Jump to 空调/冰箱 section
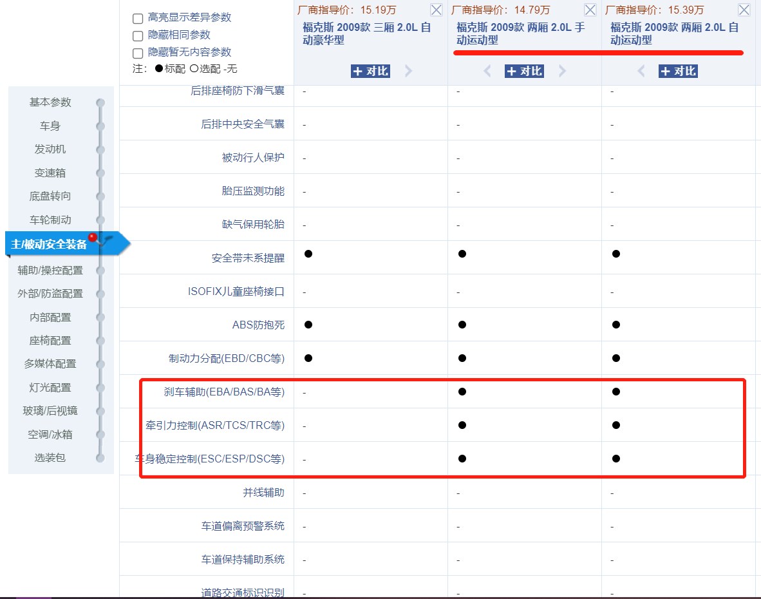This screenshot has height=599, width=761. [x=50, y=435]
